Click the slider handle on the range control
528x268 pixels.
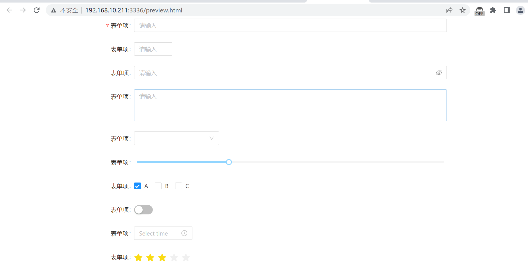(x=229, y=162)
